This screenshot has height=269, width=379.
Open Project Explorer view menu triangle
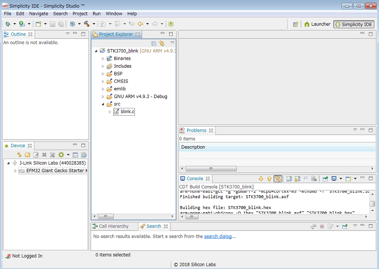pyautogui.click(x=172, y=42)
